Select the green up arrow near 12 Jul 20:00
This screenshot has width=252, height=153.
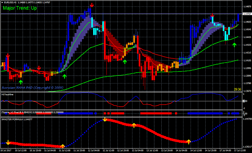(125, 62)
